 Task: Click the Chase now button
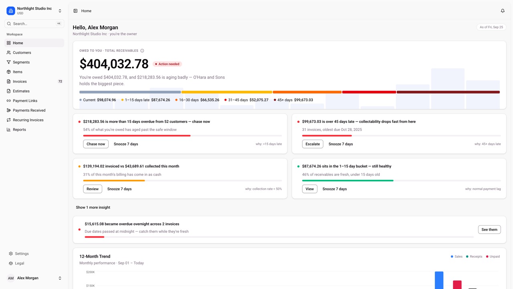pyautogui.click(x=96, y=144)
